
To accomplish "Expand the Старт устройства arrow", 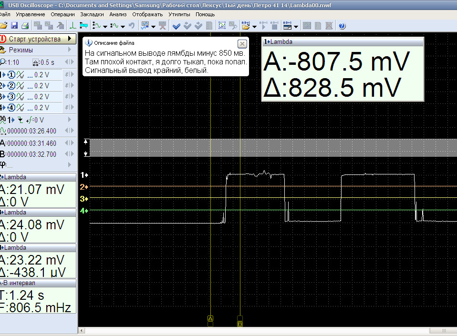I will click(70, 39).
